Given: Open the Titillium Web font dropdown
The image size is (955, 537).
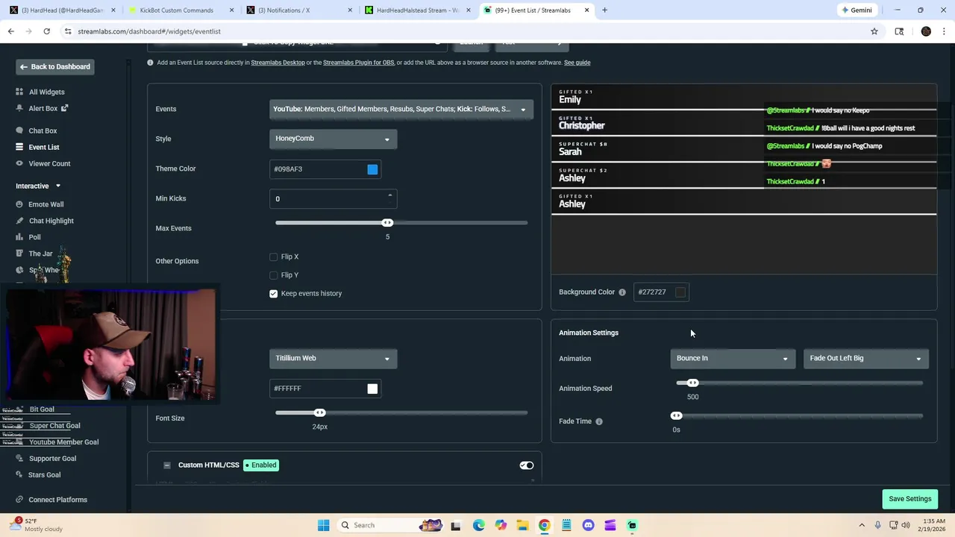Looking at the screenshot, I should [x=334, y=359].
